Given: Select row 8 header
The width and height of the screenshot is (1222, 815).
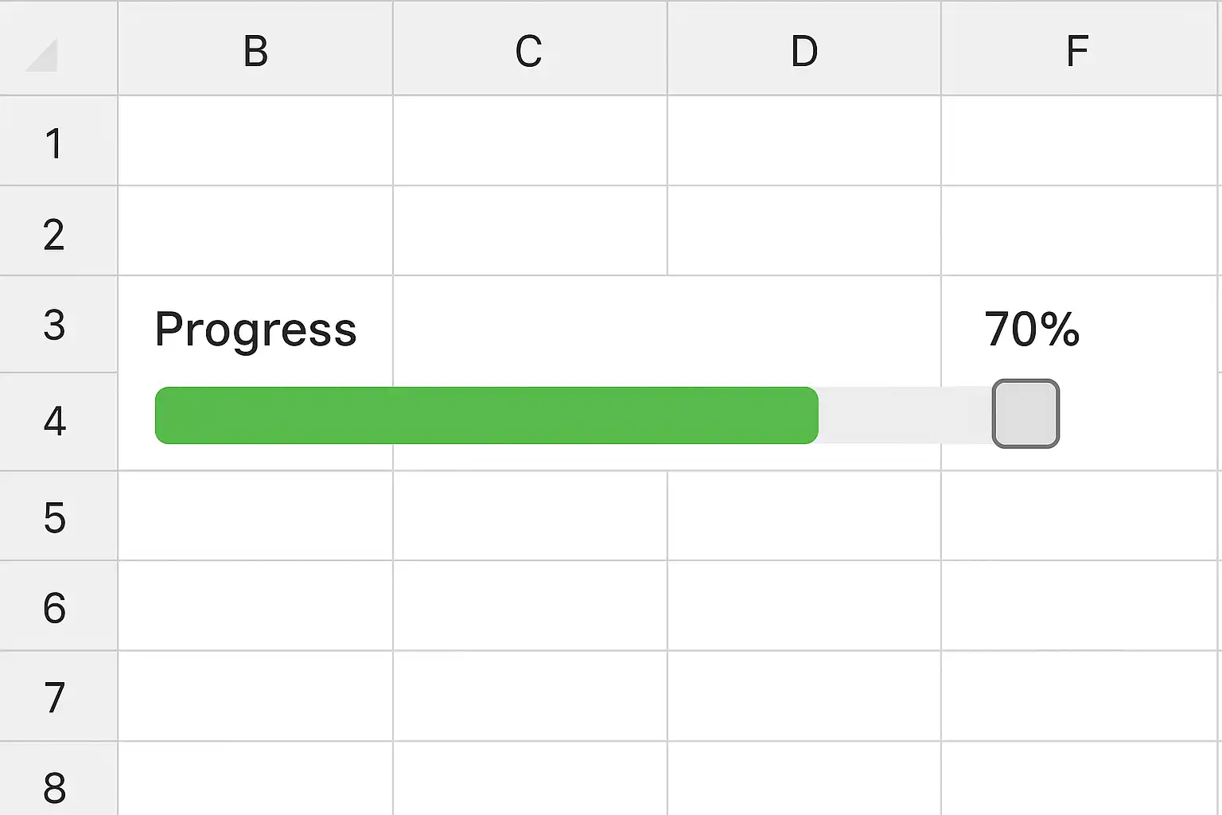Looking at the screenshot, I should tap(54, 786).
